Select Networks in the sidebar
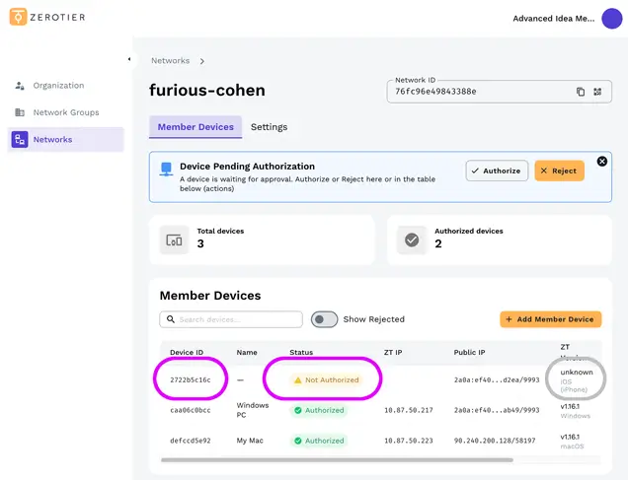The height and width of the screenshot is (480, 628). [x=66, y=140]
